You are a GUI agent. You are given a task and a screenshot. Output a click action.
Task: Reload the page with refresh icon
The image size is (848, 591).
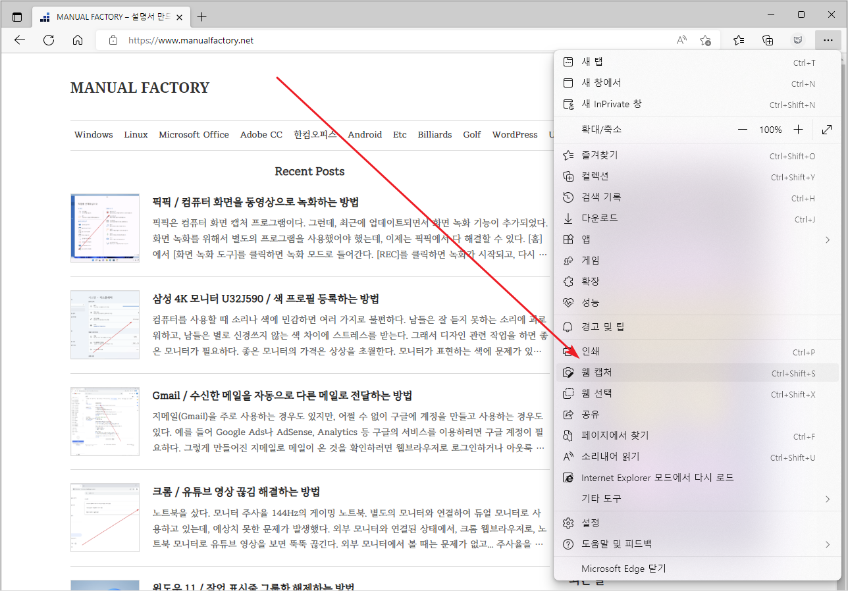[49, 40]
